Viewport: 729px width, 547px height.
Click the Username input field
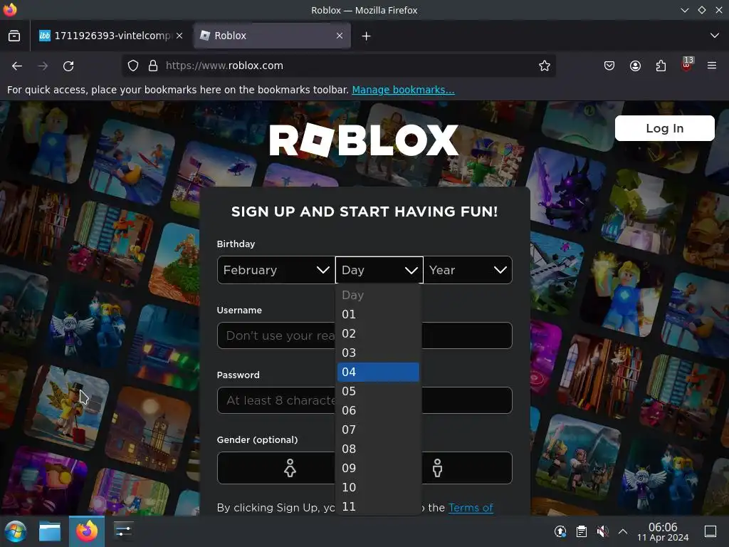pyautogui.click(x=364, y=335)
